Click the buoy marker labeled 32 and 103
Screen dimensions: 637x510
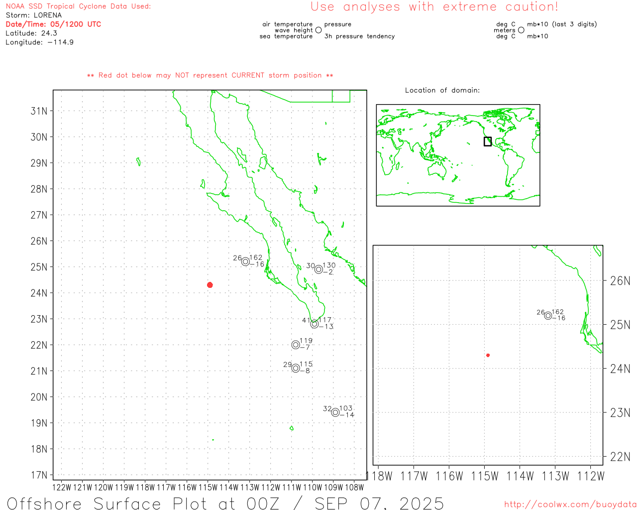coord(335,412)
